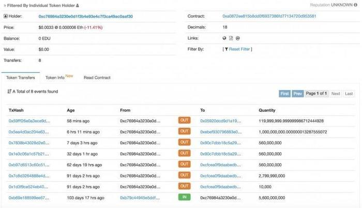362x208 pixels.
Task: Jump to the Last page button
Action: [349, 94]
